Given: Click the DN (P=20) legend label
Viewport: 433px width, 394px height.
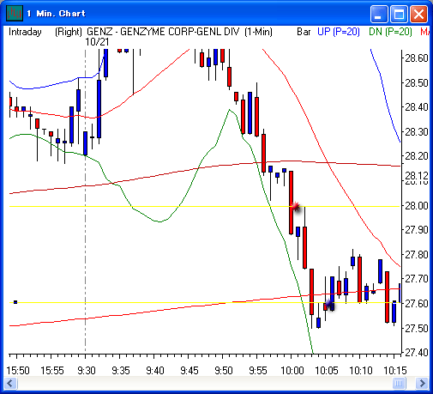Looking at the screenshot, I should click(x=390, y=32).
